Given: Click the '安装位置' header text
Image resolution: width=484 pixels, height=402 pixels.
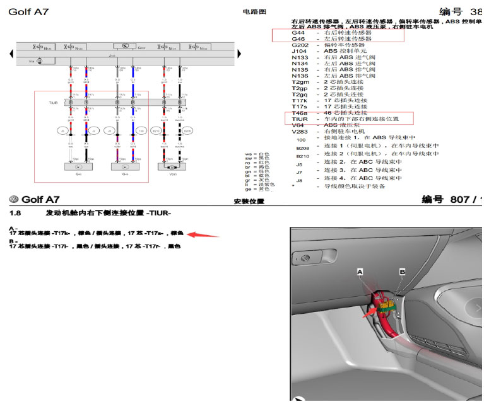Looking at the screenshot, I should (x=249, y=201).
